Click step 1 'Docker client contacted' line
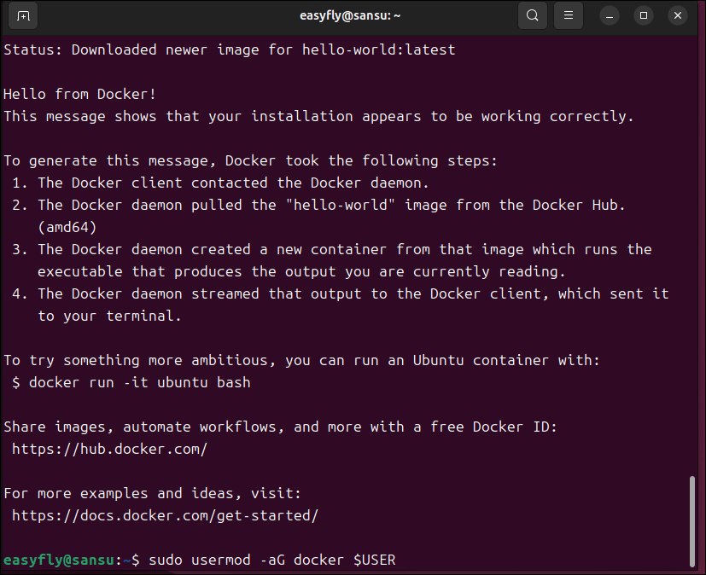This screenshot has height=575, width=706. 220,183
